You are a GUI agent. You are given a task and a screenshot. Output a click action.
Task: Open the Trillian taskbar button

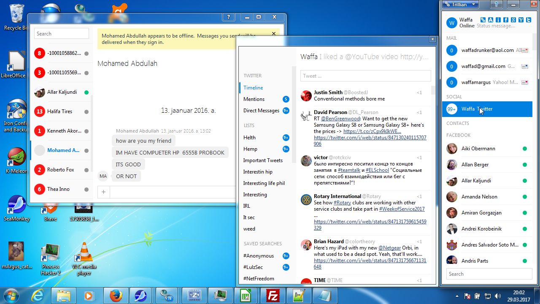168,296
